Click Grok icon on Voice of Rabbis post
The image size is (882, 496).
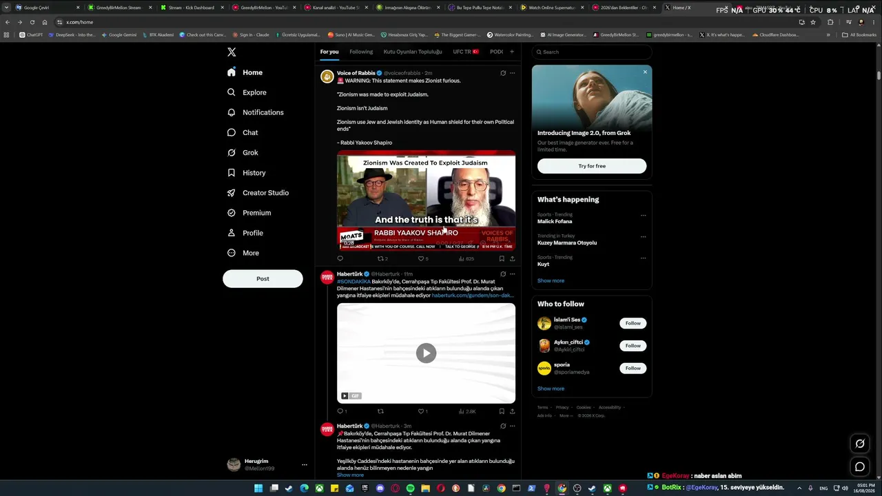(503, 73)
